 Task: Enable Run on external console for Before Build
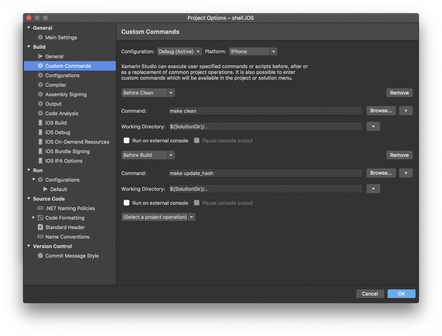[126, 203]
